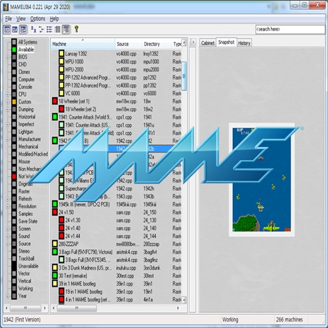Click the machine list scroll-down arrow
The height and width of the screenshot is (328, 328).
point(184,300)
